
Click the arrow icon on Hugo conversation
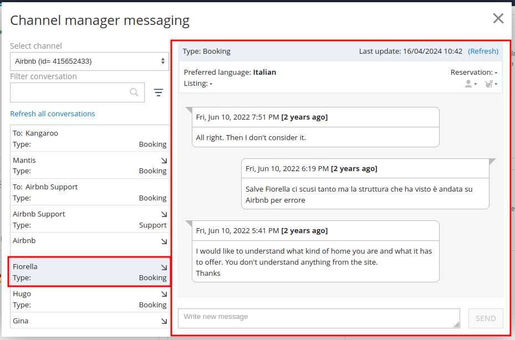pos(164,294)
